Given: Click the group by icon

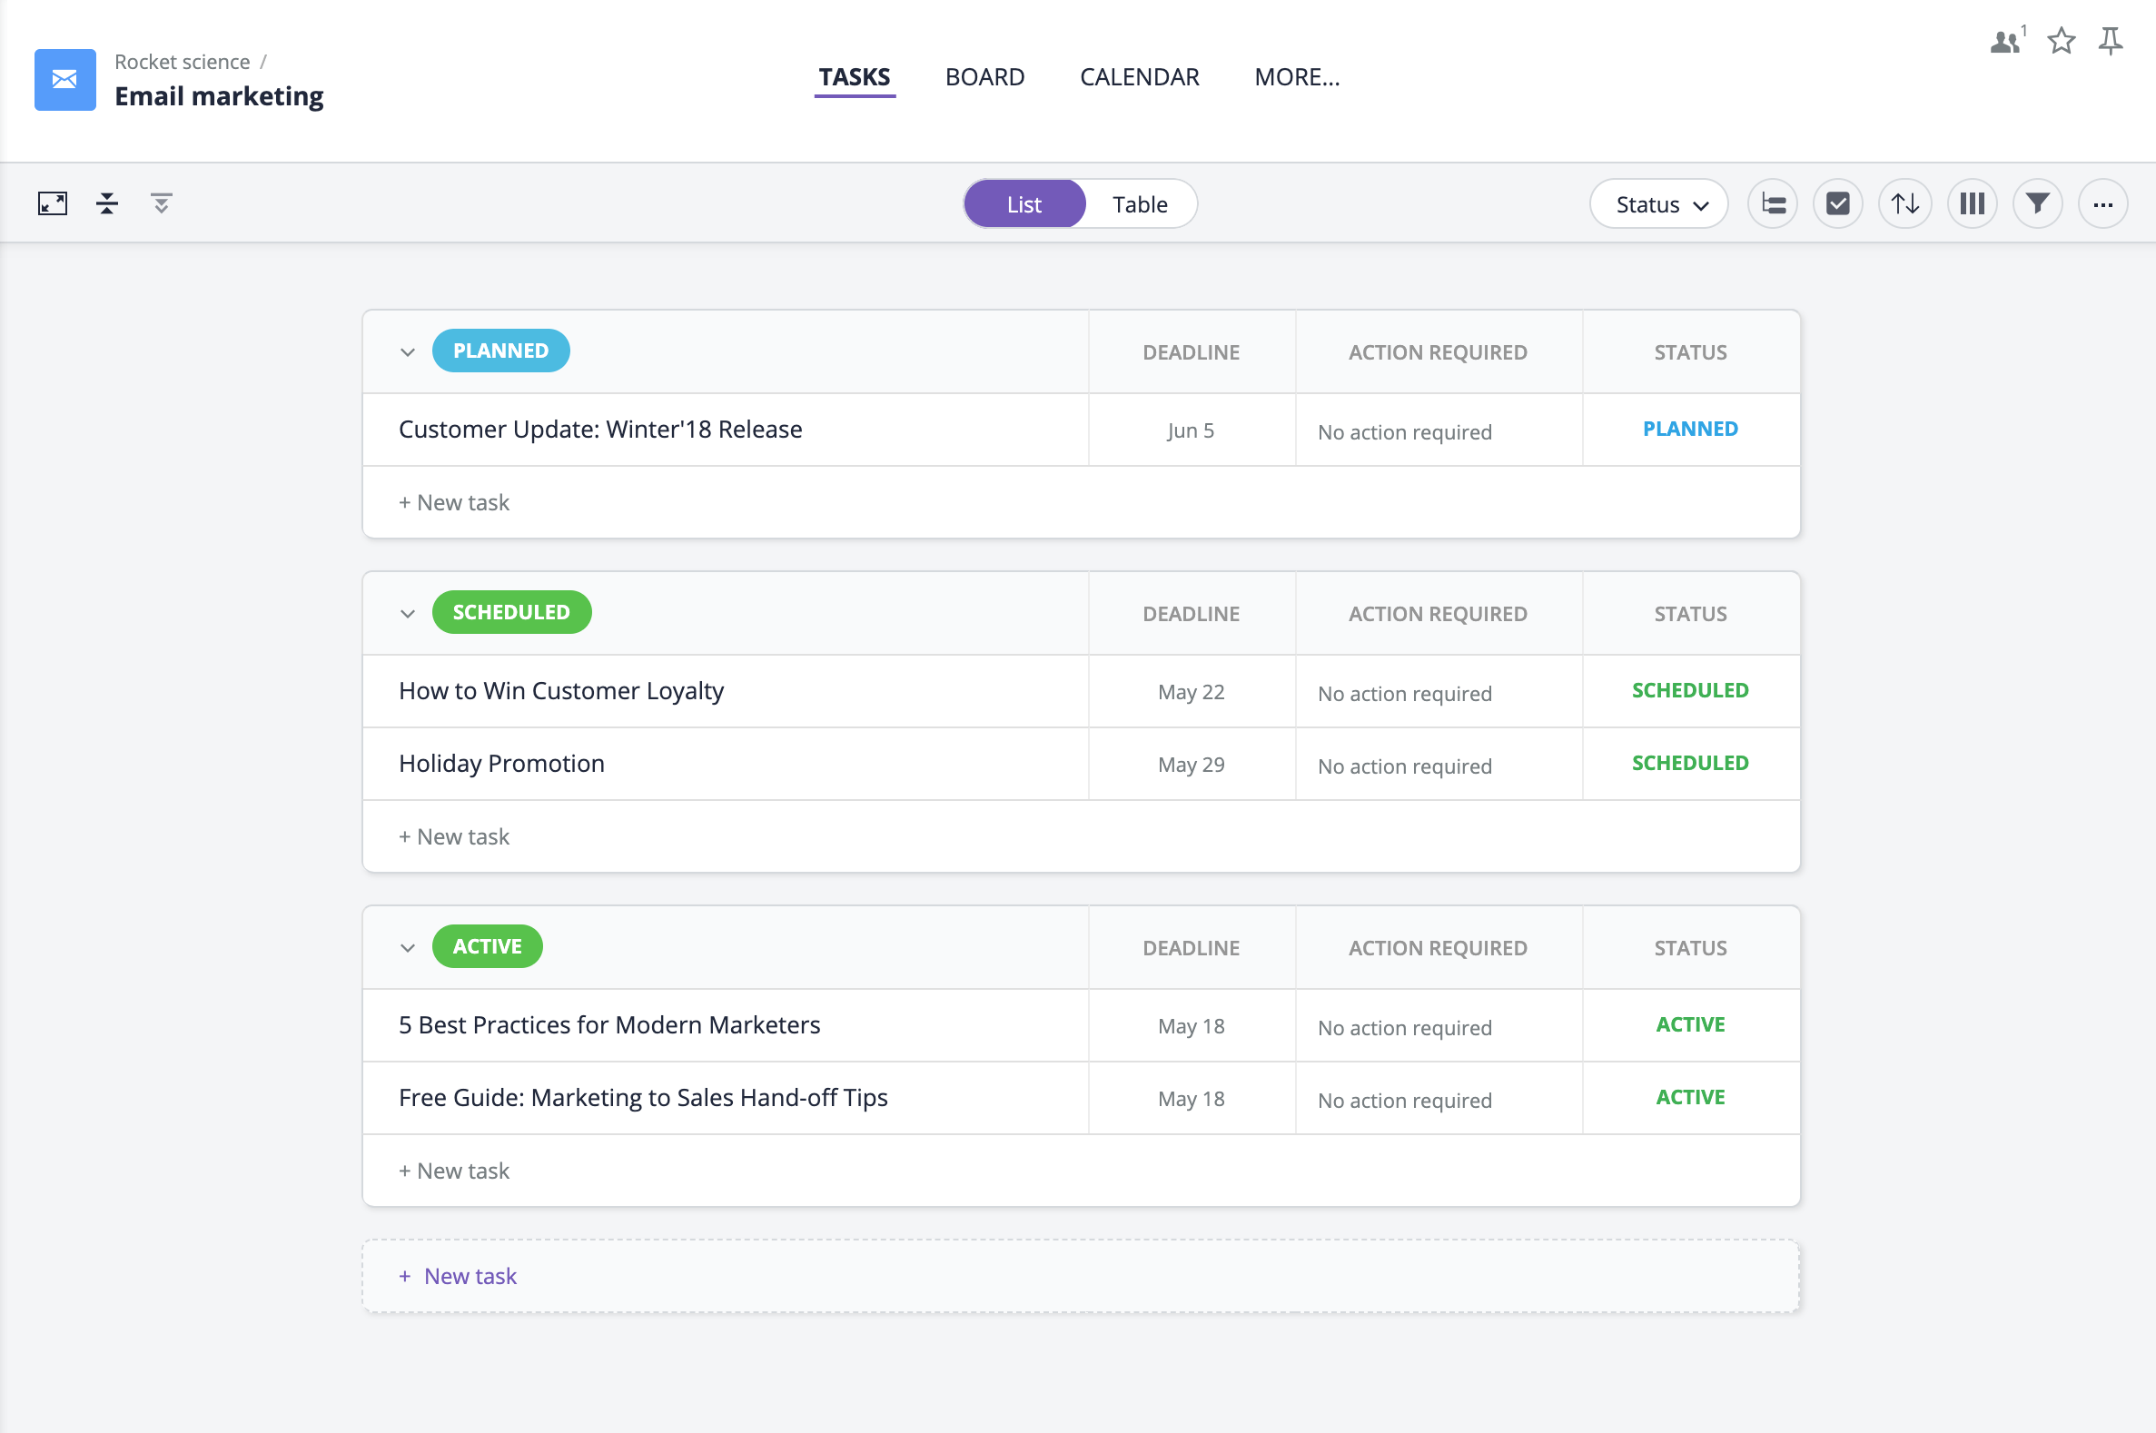Looking at the screenshot, I should click(1772, 203).
